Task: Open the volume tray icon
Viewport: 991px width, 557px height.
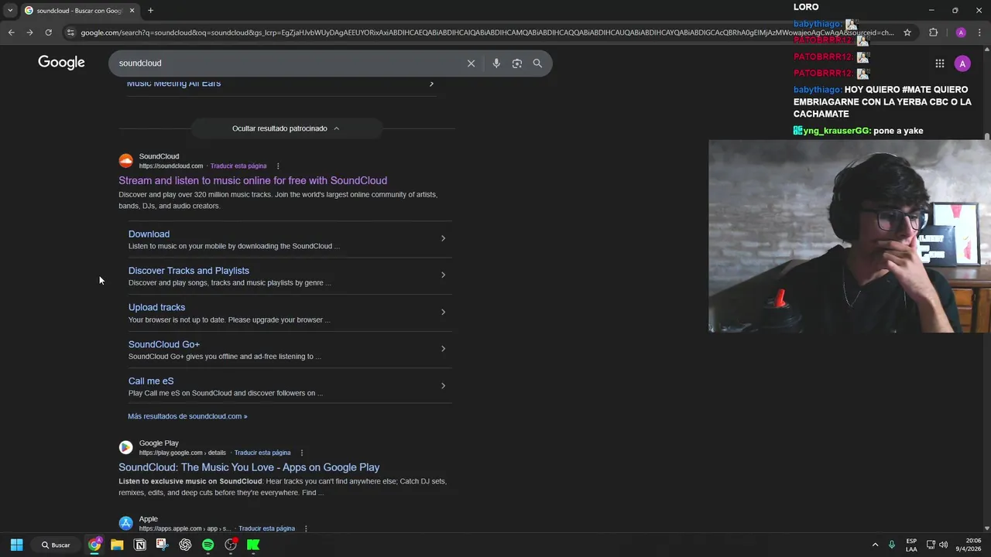Action: pos(943,545)
